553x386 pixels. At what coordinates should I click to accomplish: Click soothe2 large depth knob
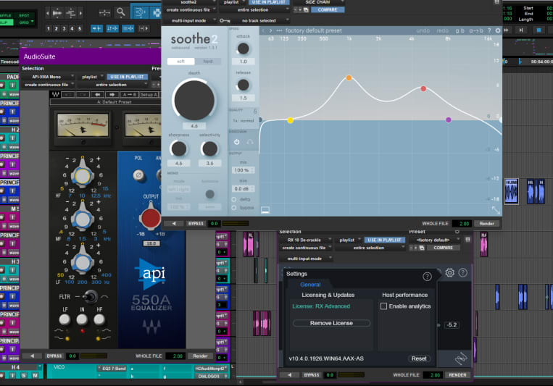click(x=194, y=100)
